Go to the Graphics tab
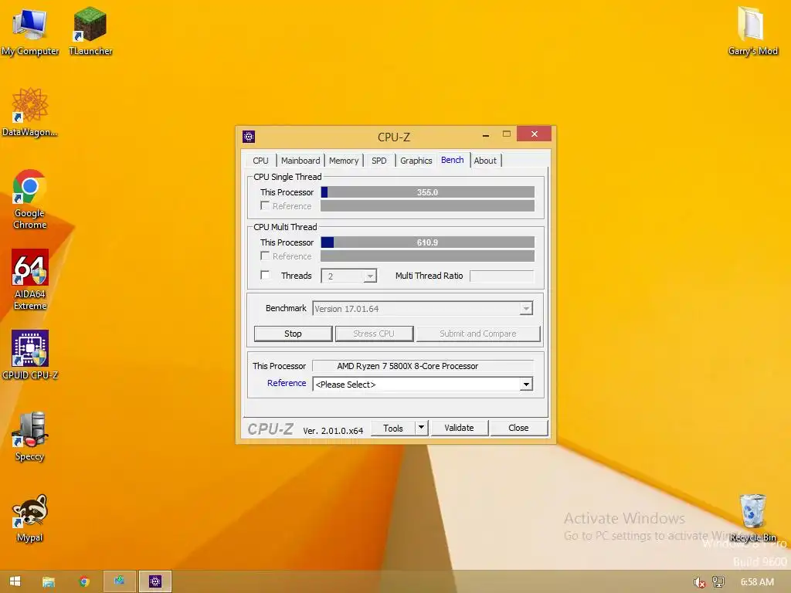 [416, 161]
